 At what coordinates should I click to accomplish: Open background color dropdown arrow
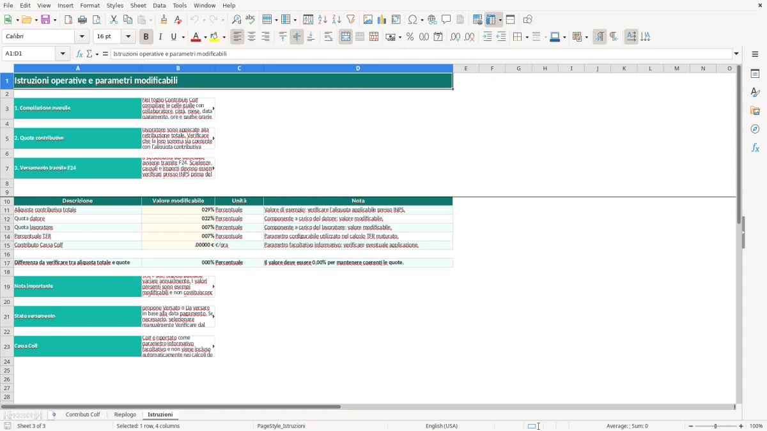coord(224,37)
